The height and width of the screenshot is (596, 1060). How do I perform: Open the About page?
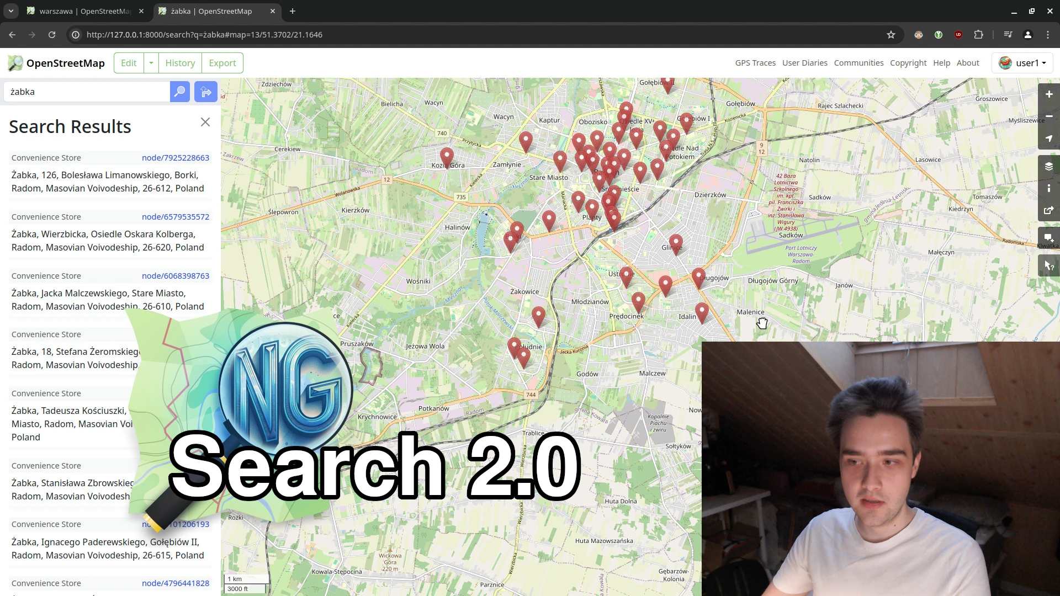click(x=968, y=63)
